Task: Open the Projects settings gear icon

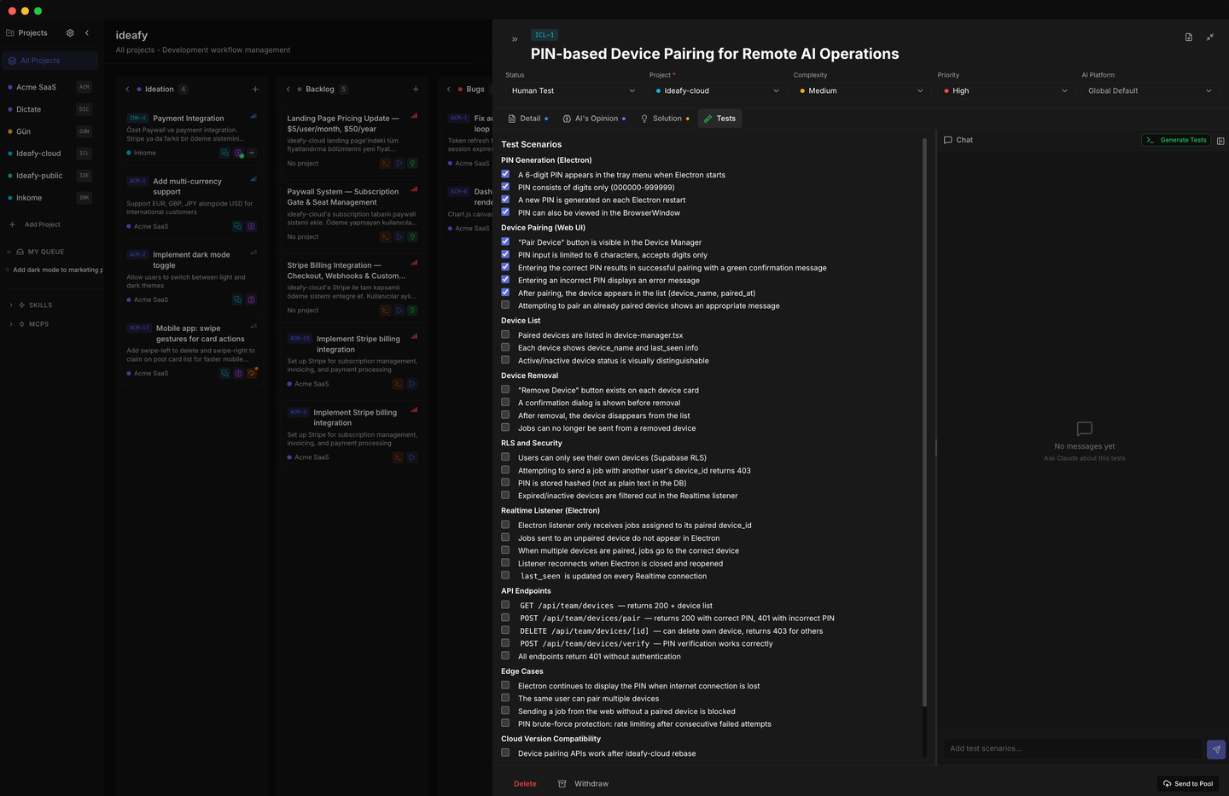Action: [70, 33]
